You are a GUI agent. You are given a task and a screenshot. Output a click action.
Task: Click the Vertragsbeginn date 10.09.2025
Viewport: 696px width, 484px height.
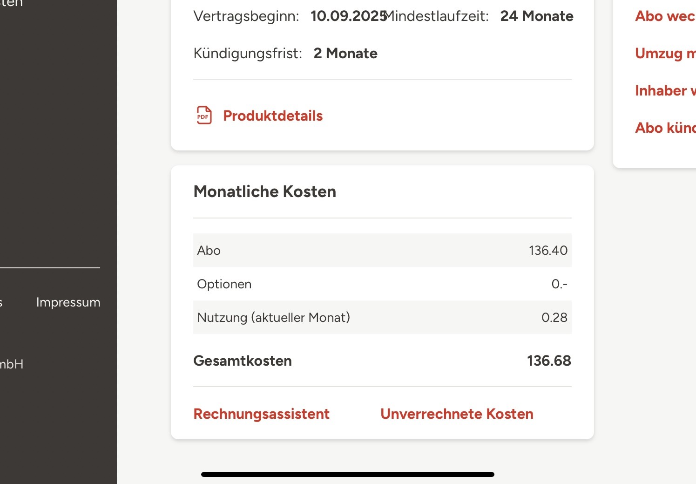point(348,16)
